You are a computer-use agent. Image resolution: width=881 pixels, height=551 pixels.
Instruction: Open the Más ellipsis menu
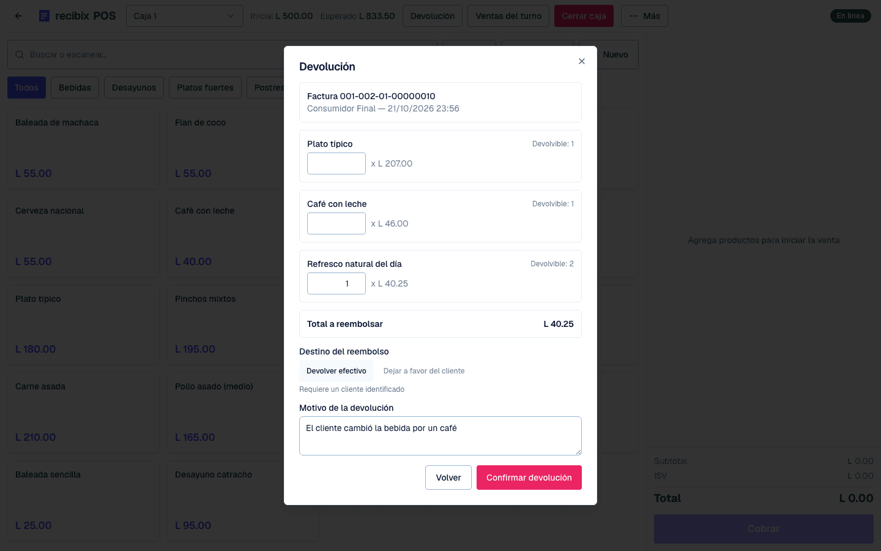pyautogui.click(x=644, y=16)
